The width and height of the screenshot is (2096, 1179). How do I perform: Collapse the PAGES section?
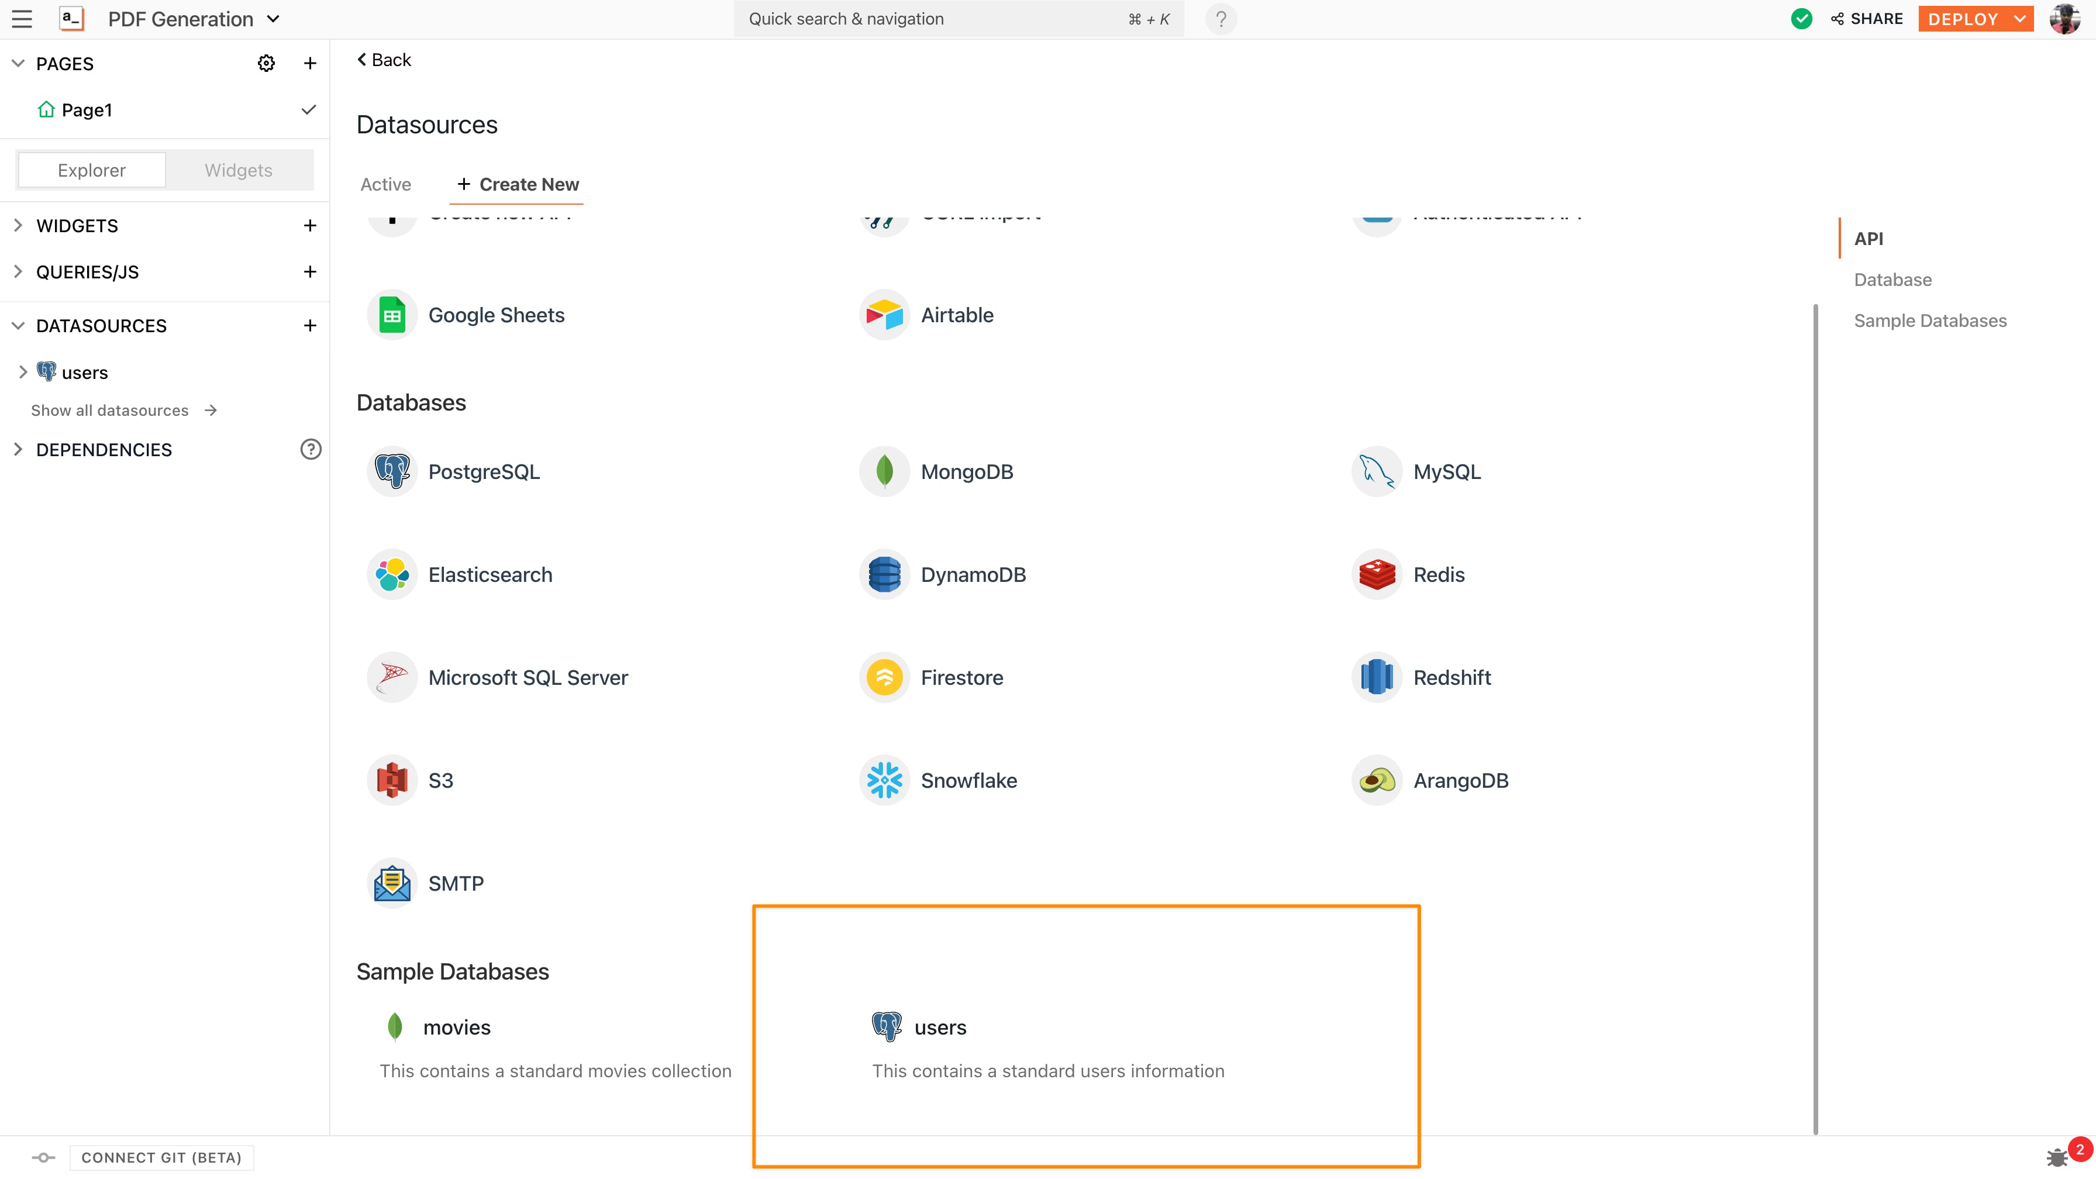tap(18, 64)
